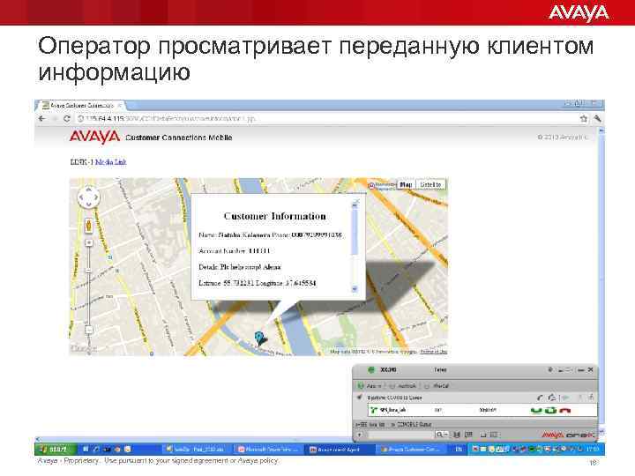Screen dimensions: 635x476
Task: Click the Latitude Longitude line in popup
Action: coord(258,283)
